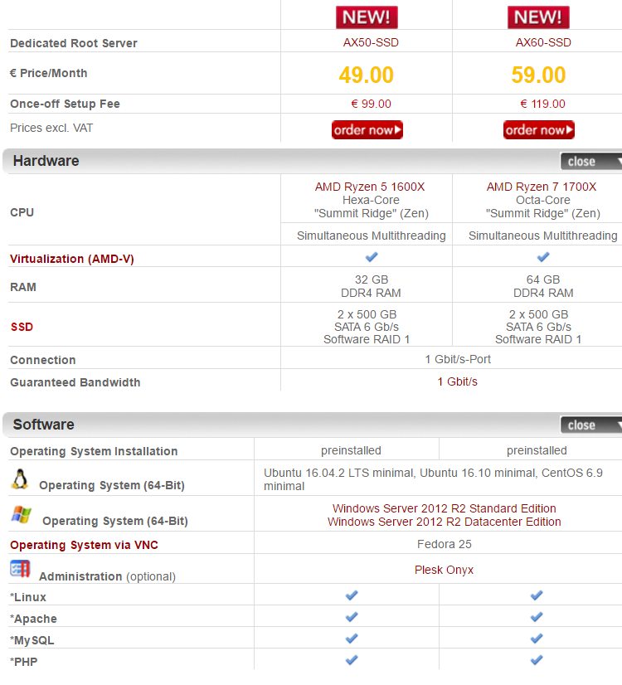The image size is (622, 685).
Task: Click the NEW! badge above AX60-SSD
Action: coord(538,17)
